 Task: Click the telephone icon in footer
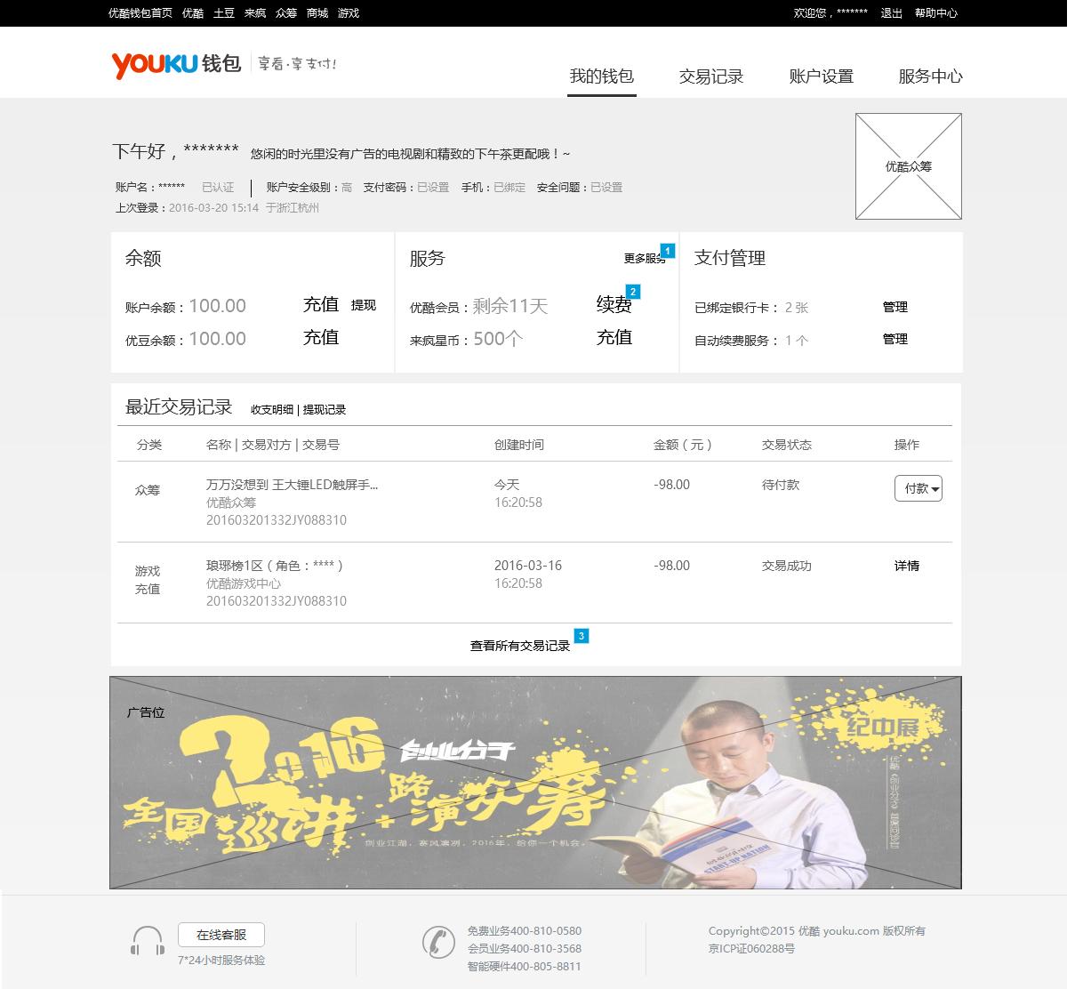tap(437, 942)
